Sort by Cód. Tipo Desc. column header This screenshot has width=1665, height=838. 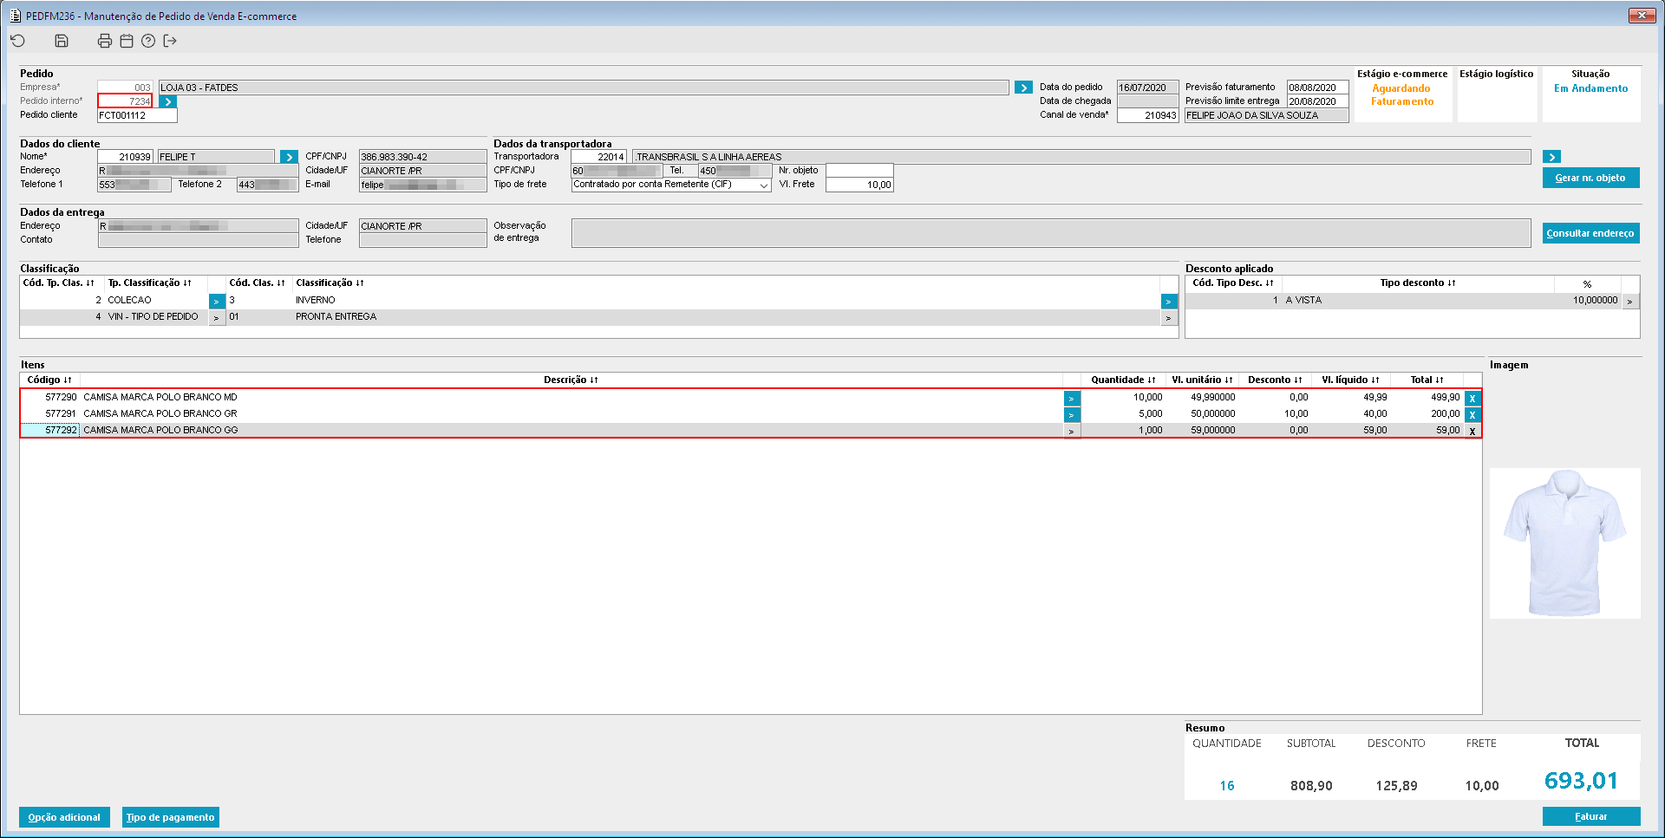tap(1233, 283)
